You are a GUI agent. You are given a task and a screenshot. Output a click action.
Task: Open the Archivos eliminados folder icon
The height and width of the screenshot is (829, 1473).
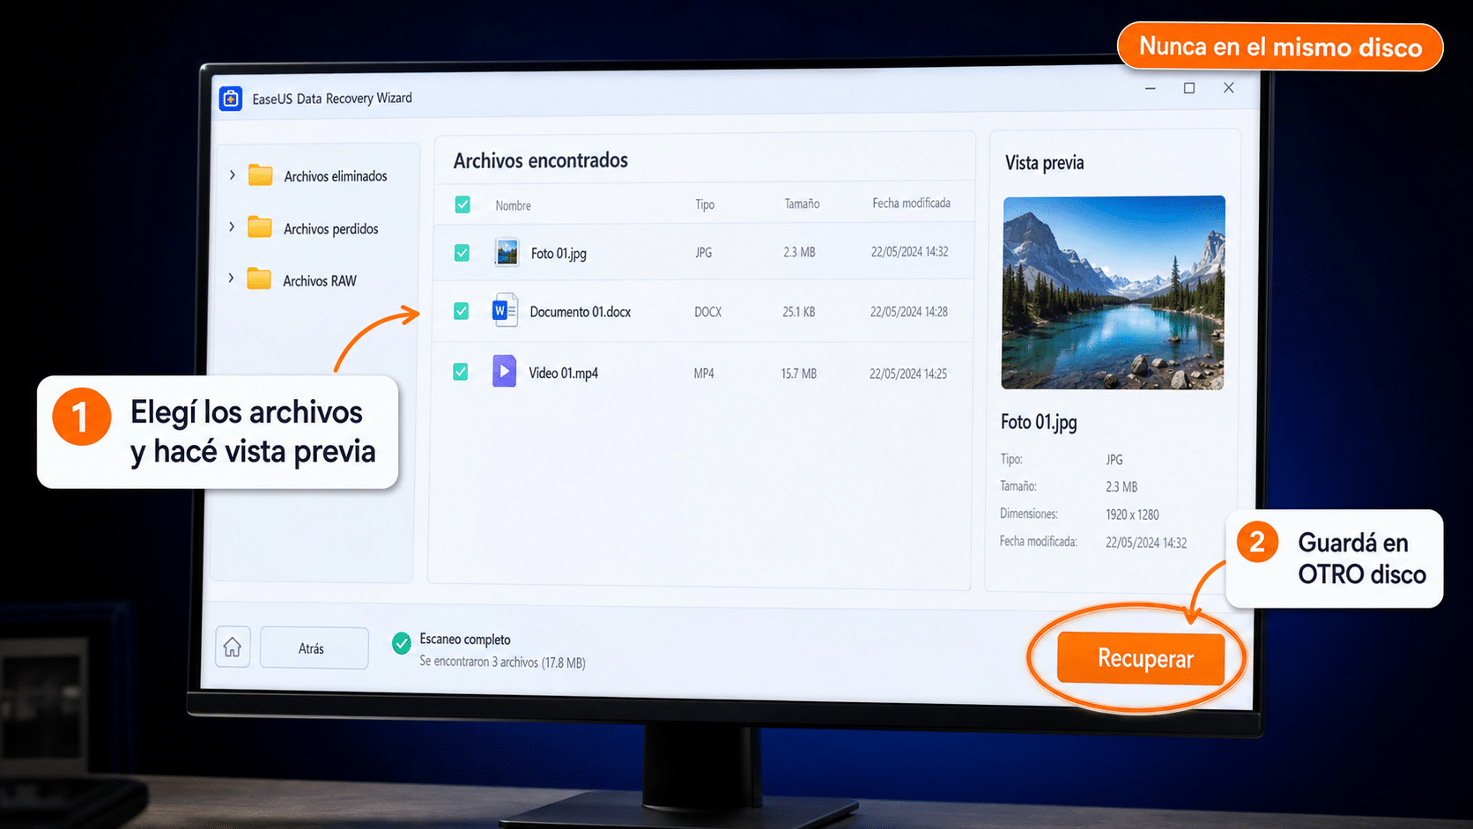coord(260,175)
